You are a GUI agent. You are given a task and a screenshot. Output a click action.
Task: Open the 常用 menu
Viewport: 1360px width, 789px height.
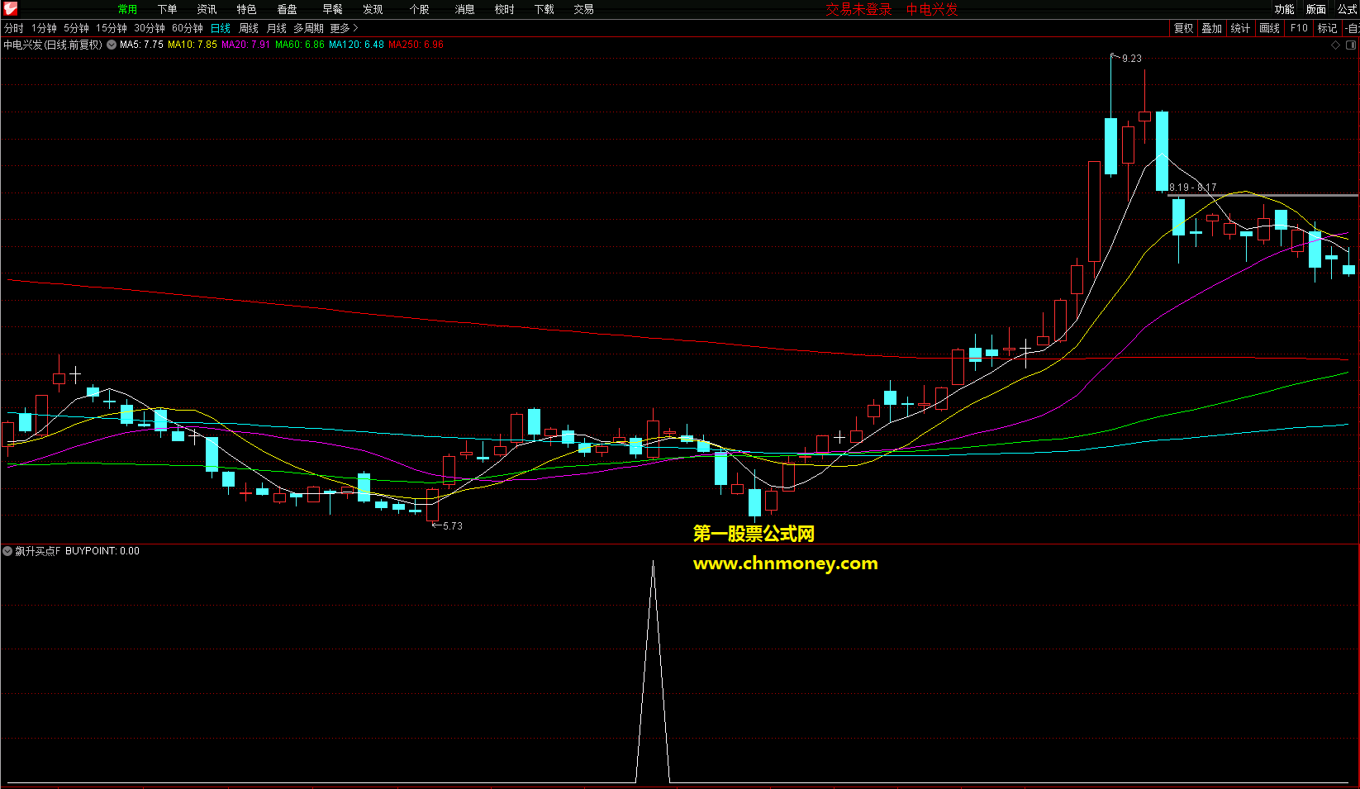click(x=127, y=9)
